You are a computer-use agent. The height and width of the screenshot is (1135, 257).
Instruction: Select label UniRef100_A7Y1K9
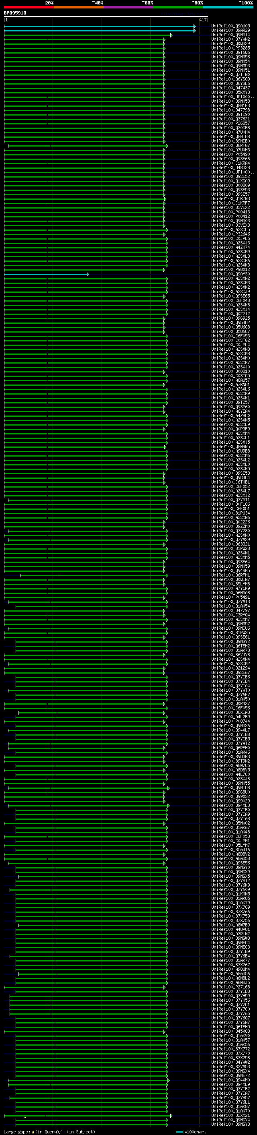[230, 588]
